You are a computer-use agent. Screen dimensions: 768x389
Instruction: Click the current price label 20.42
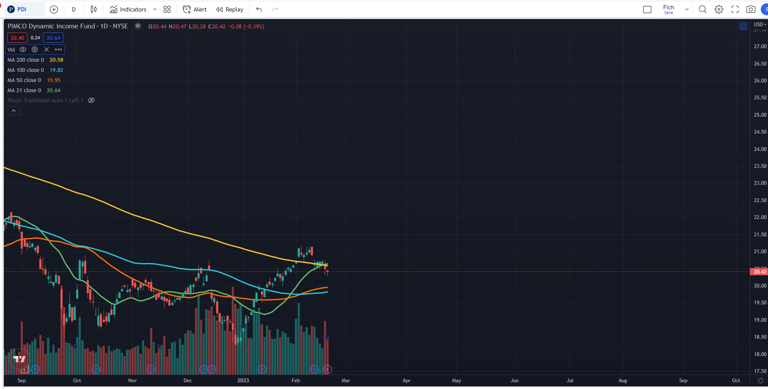[x=759, y=271]
